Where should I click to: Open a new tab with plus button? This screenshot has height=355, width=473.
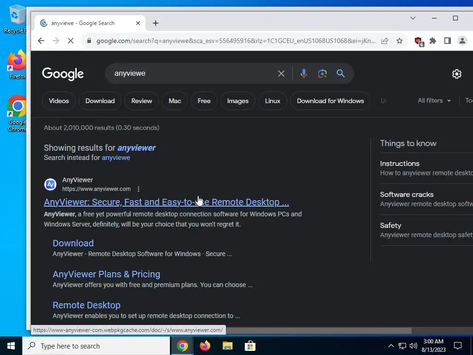click(155, 23)
